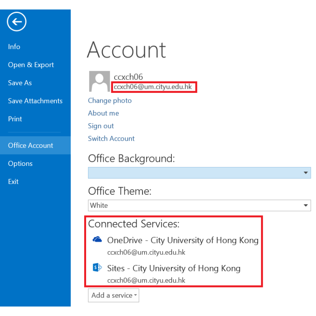Viewport: 316px width, 316px height.
Task: Click the Switch Account link
Action: 111,139
